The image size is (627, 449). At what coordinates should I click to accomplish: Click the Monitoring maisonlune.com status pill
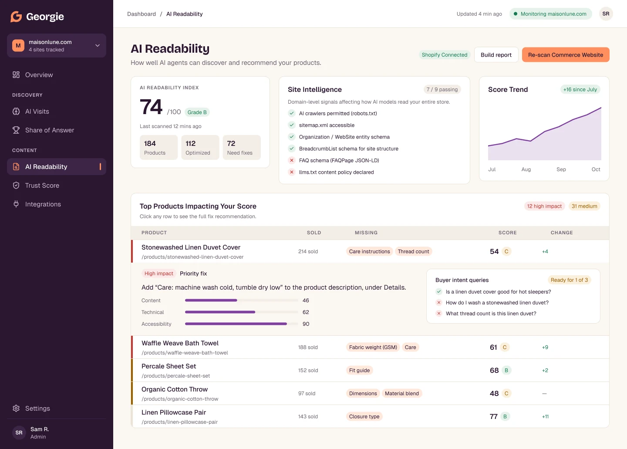(x=550, y=14)
